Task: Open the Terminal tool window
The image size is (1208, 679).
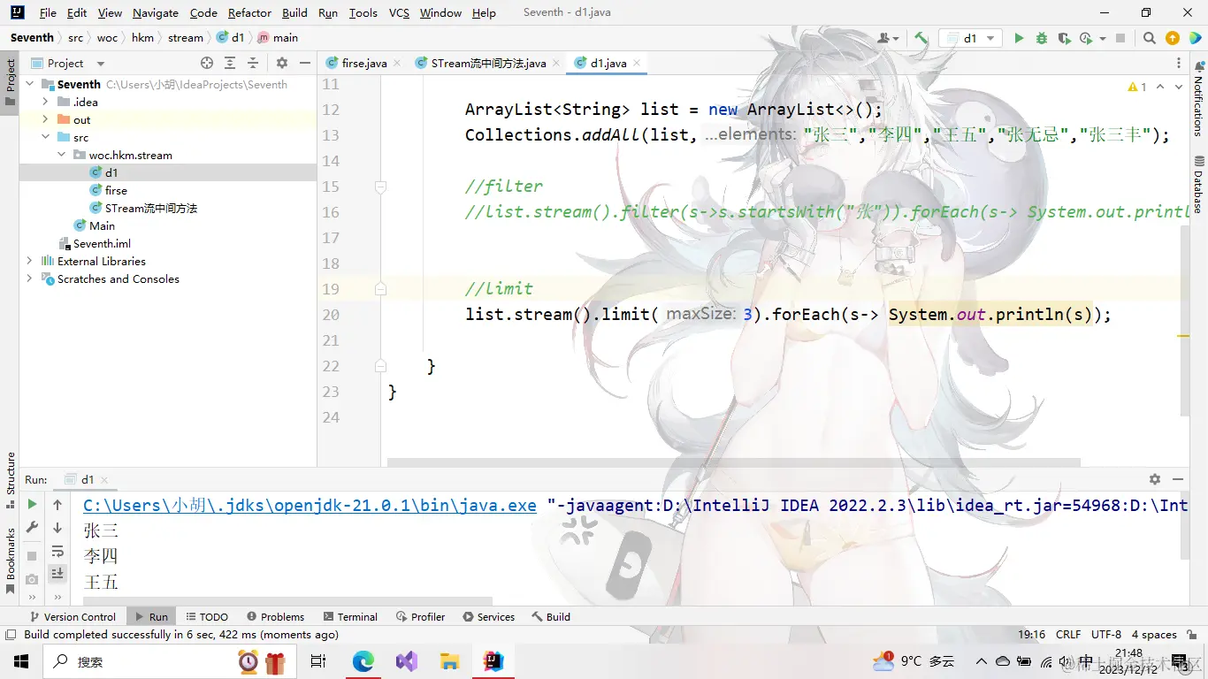Action: pyautogui.click(x=350, y=616)
